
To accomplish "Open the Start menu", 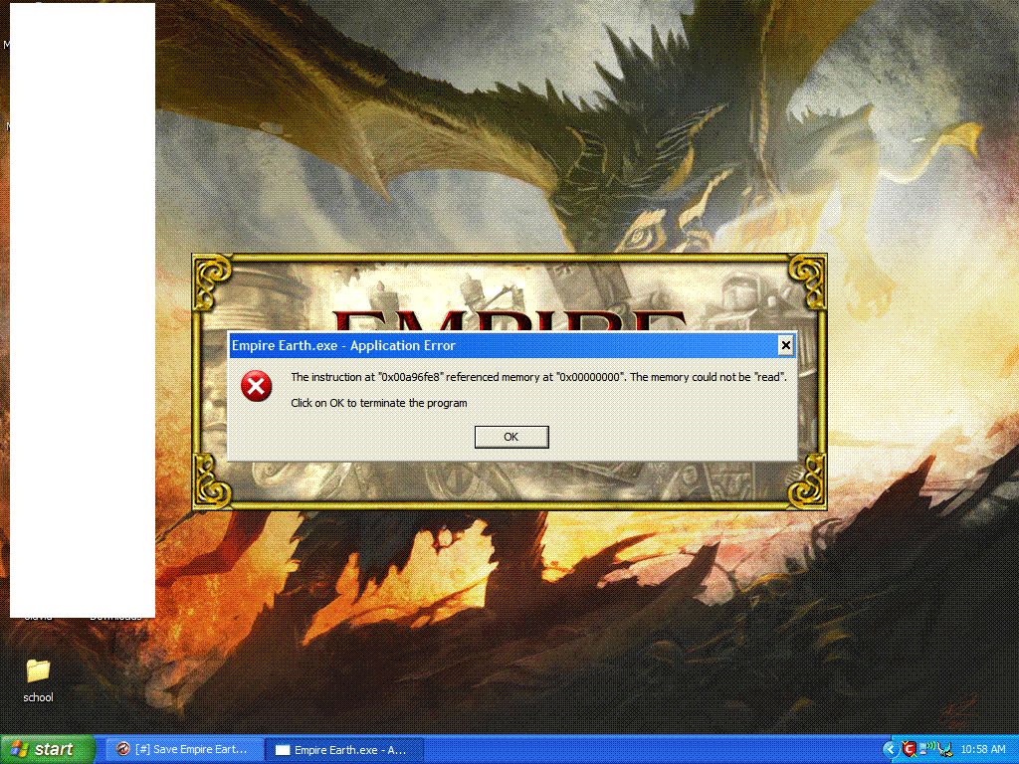I will point(48,749).
